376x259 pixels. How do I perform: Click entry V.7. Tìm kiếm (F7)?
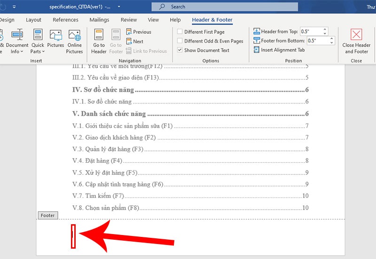click(x=190, y=196)
